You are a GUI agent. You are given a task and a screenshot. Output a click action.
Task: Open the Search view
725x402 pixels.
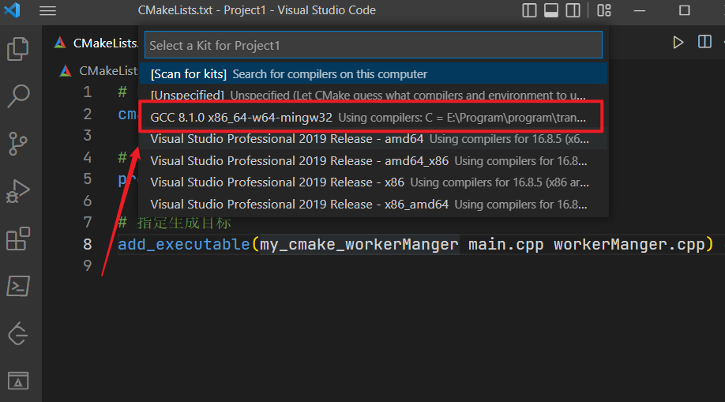coord(18,96)
